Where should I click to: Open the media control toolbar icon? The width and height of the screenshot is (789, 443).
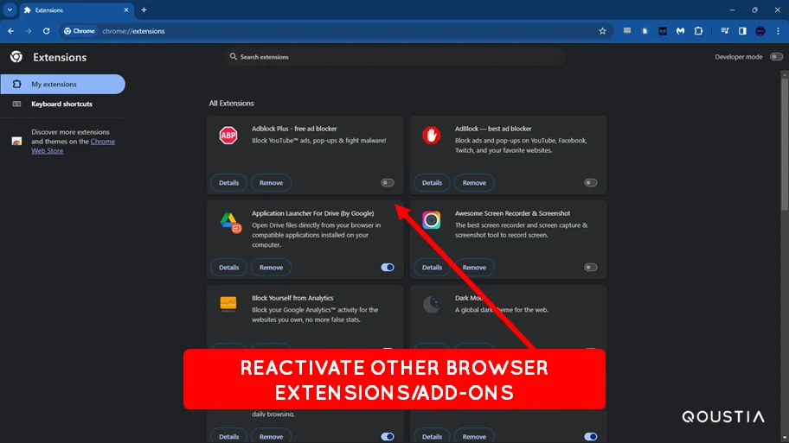pyautogui.click(x=725, y=31)
